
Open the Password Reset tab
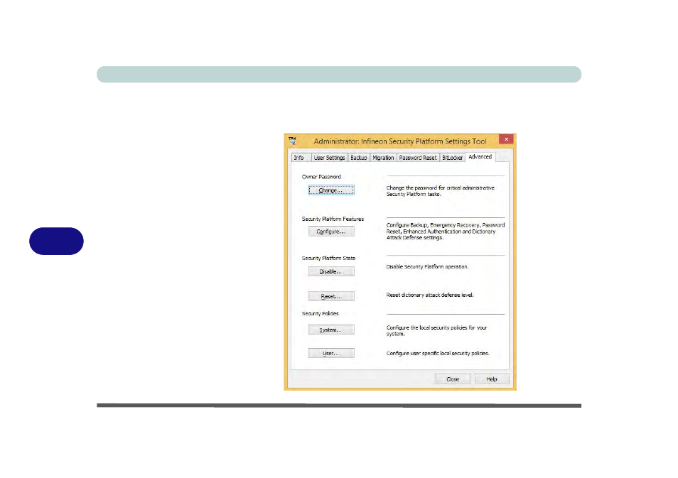tap(418, 158)
